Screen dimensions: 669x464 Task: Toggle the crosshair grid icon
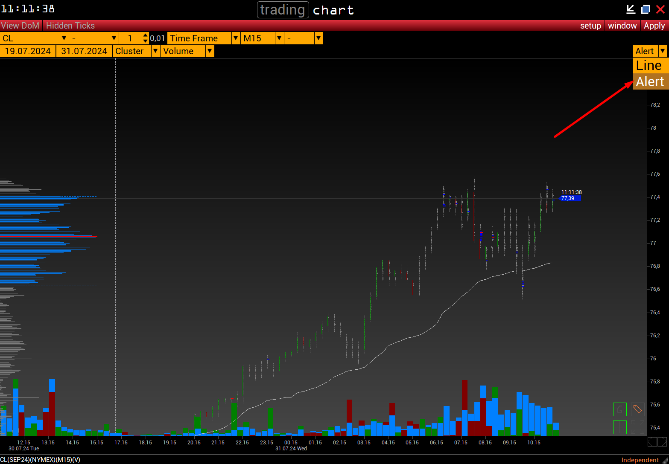pos(619,427)
